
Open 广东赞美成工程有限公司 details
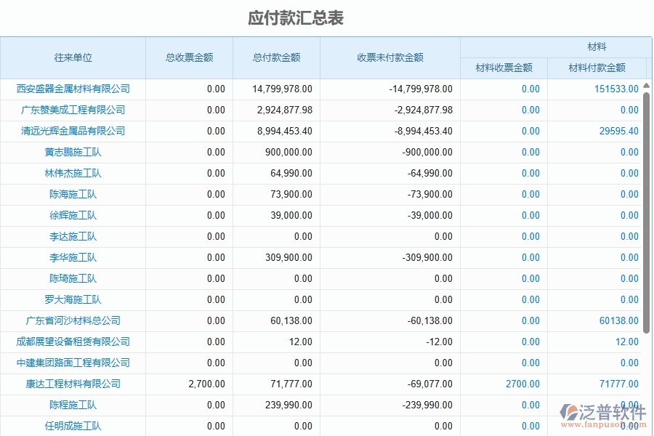72,110
